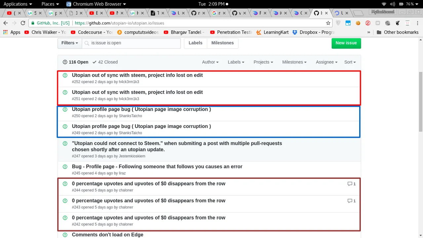
Task: Click the cookie extension icon in the toolbar
Action: pos(358,23)
